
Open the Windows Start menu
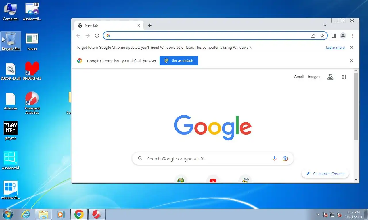point(7,214)
